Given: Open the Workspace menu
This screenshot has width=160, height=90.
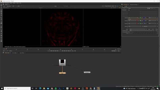Looking at the screenshot, I should pos(7,3).
